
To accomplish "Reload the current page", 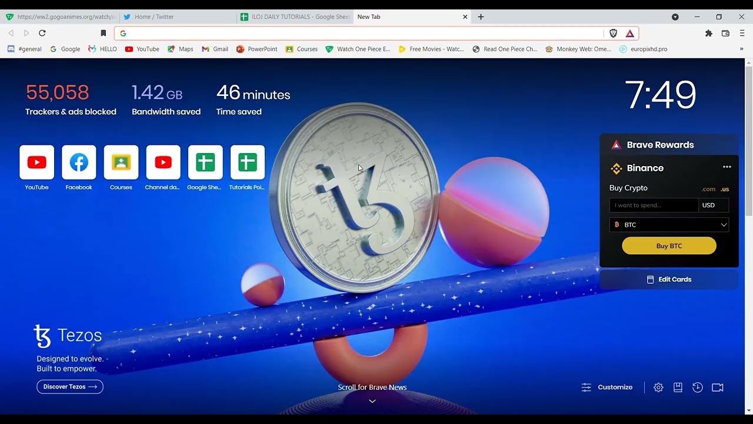I will (42, 34).
